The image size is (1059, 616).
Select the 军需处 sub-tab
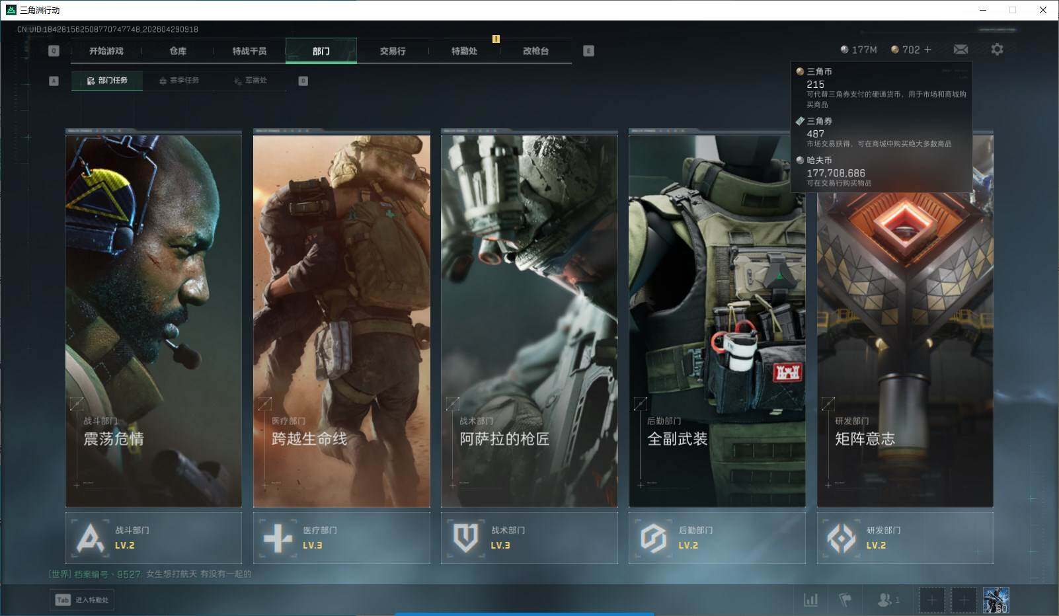(x=251, y=81)
